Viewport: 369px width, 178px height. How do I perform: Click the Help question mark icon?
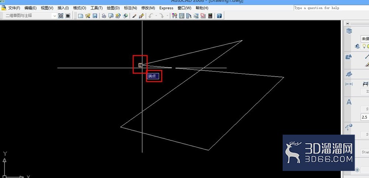(219, 16)
